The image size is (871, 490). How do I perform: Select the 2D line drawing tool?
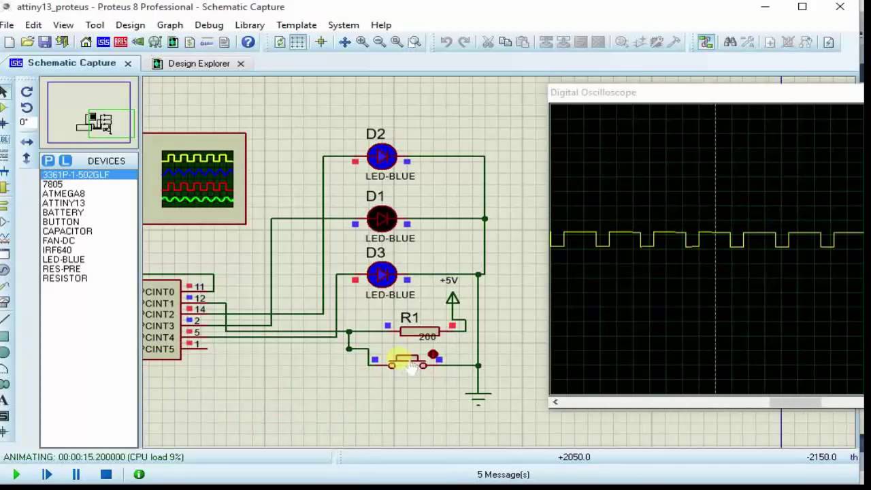click(3, 319)
